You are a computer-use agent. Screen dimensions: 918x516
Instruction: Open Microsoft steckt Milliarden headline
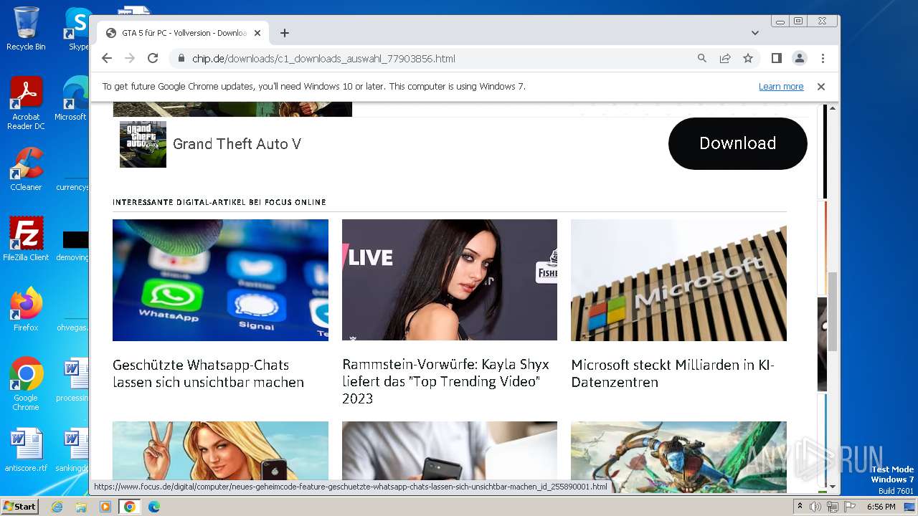tap(673, 373)
